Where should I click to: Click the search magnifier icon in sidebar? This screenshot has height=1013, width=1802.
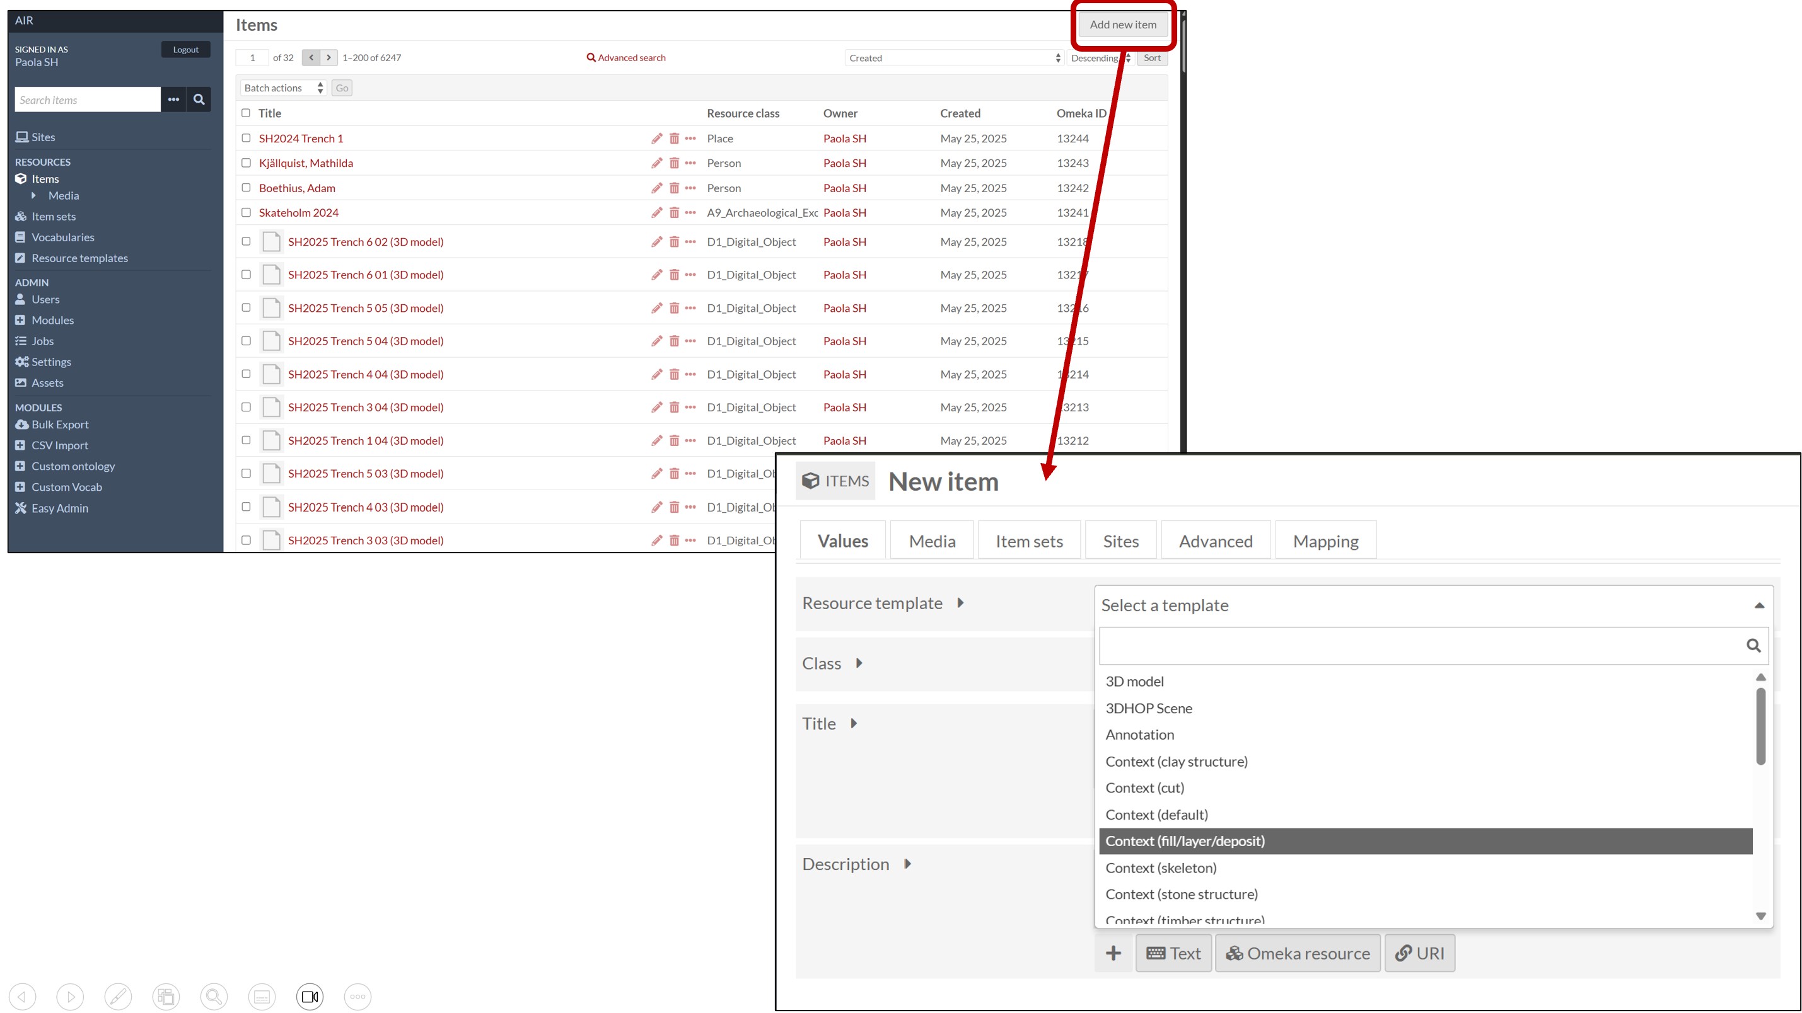tap(199, 100)
